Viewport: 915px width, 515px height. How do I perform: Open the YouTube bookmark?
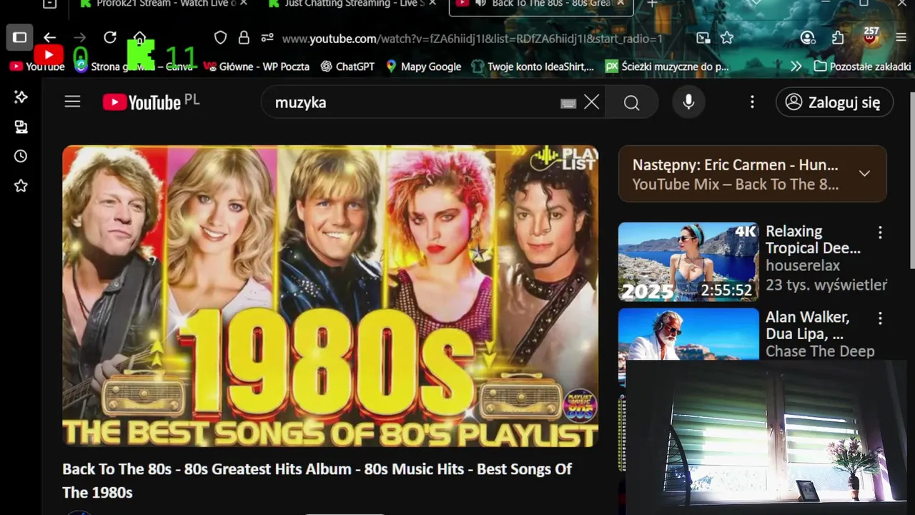click(37, 67)
